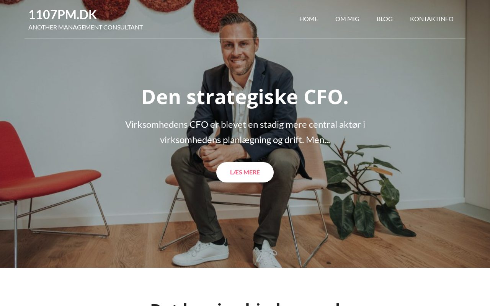Go to the OM MIG page

(347, 19)
